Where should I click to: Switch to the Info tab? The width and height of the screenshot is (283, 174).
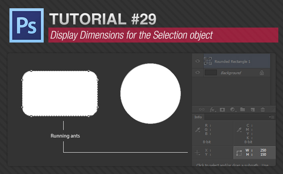tap(198, 117)
